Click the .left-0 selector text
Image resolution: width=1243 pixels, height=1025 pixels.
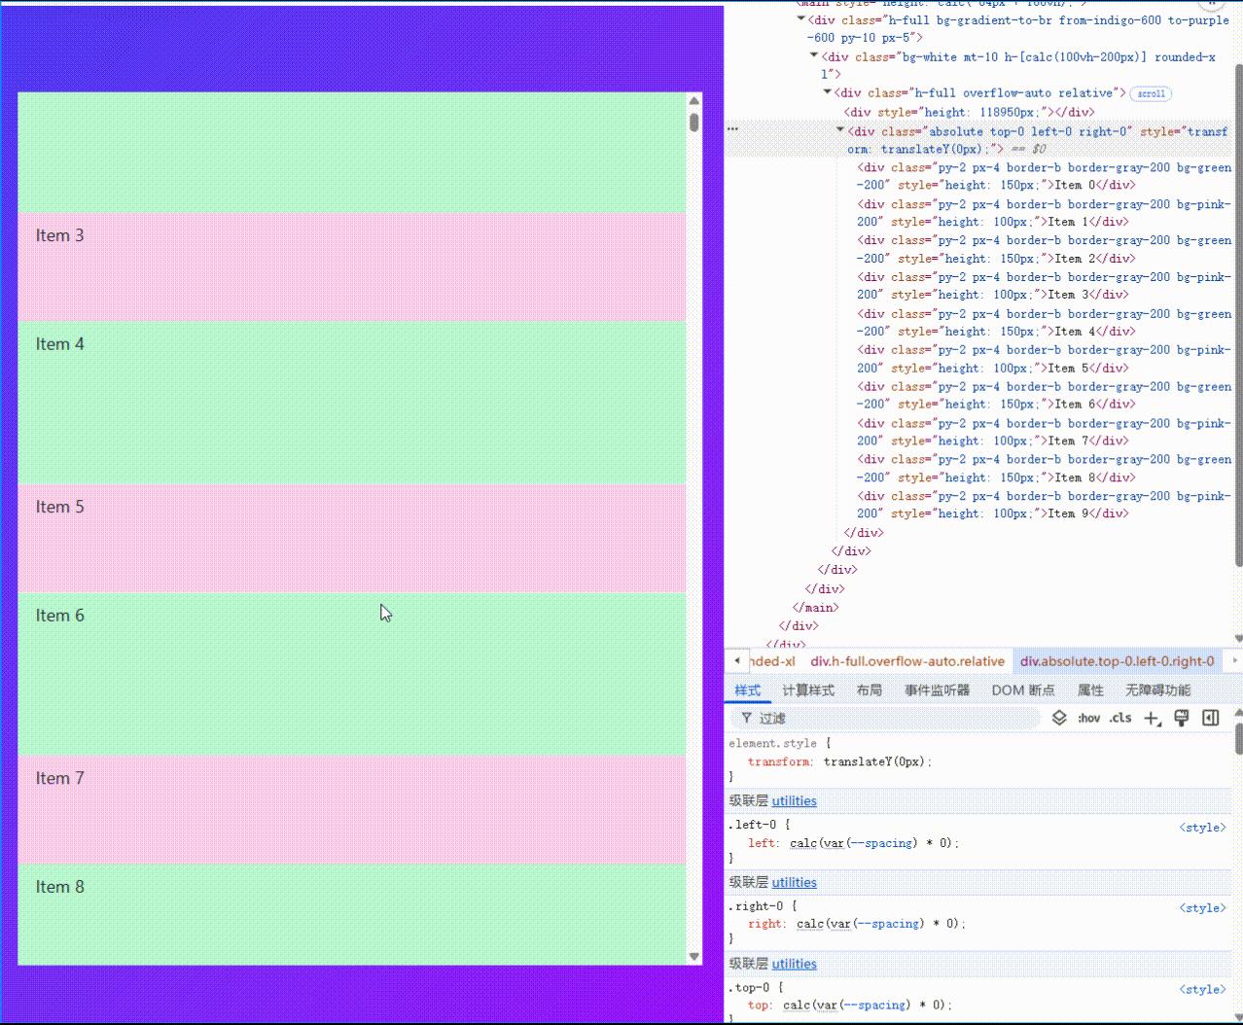tap(753, 825)
